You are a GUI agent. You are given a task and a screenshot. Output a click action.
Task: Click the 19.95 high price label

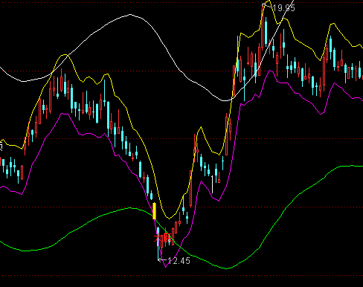click(x=283, y=8)
